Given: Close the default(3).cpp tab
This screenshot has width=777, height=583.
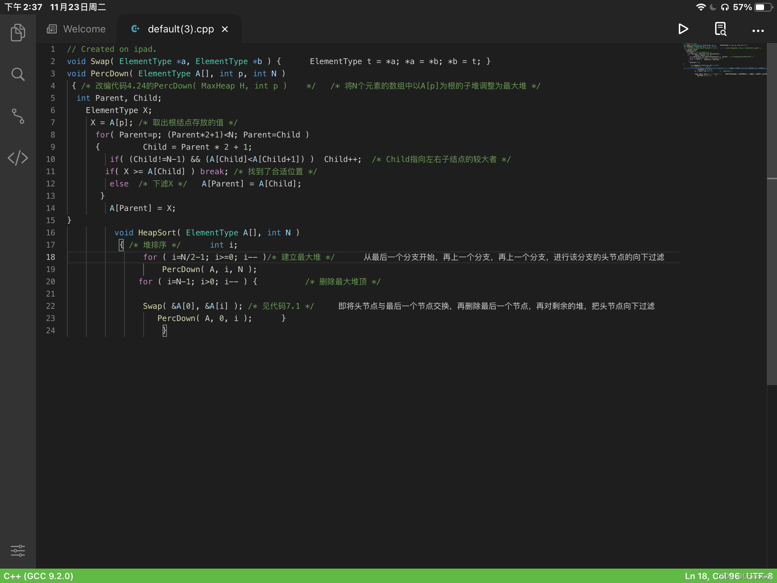Looking at the screenshot, I should pos(225,29).
